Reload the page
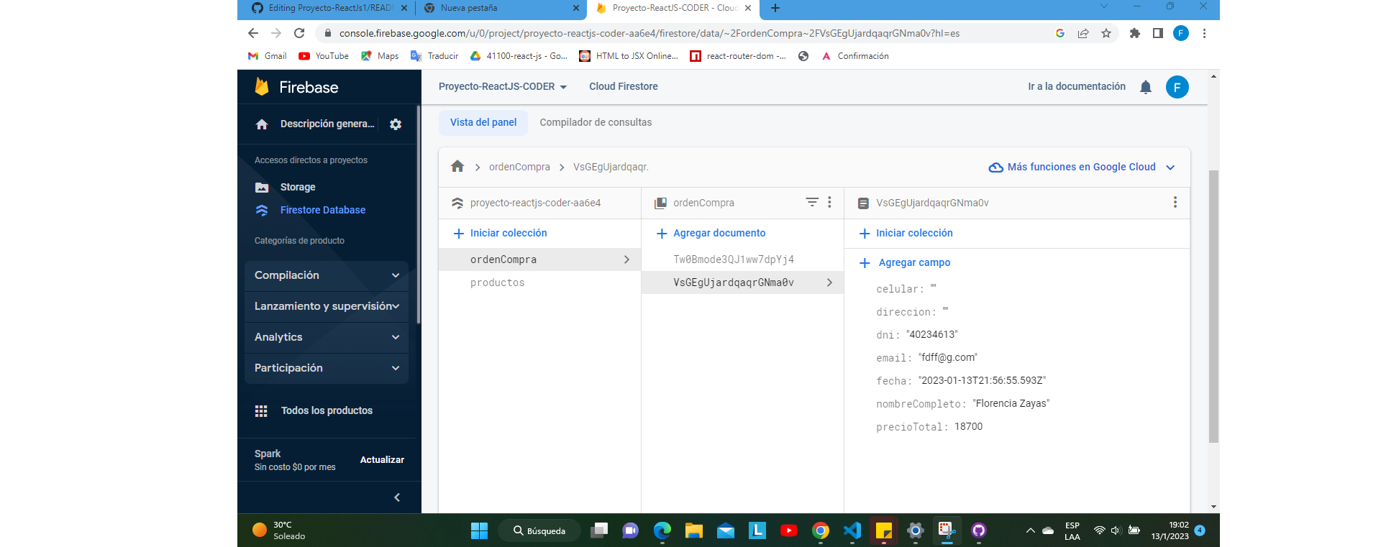This screenshot has width=1381, height=547. [299, 33]
